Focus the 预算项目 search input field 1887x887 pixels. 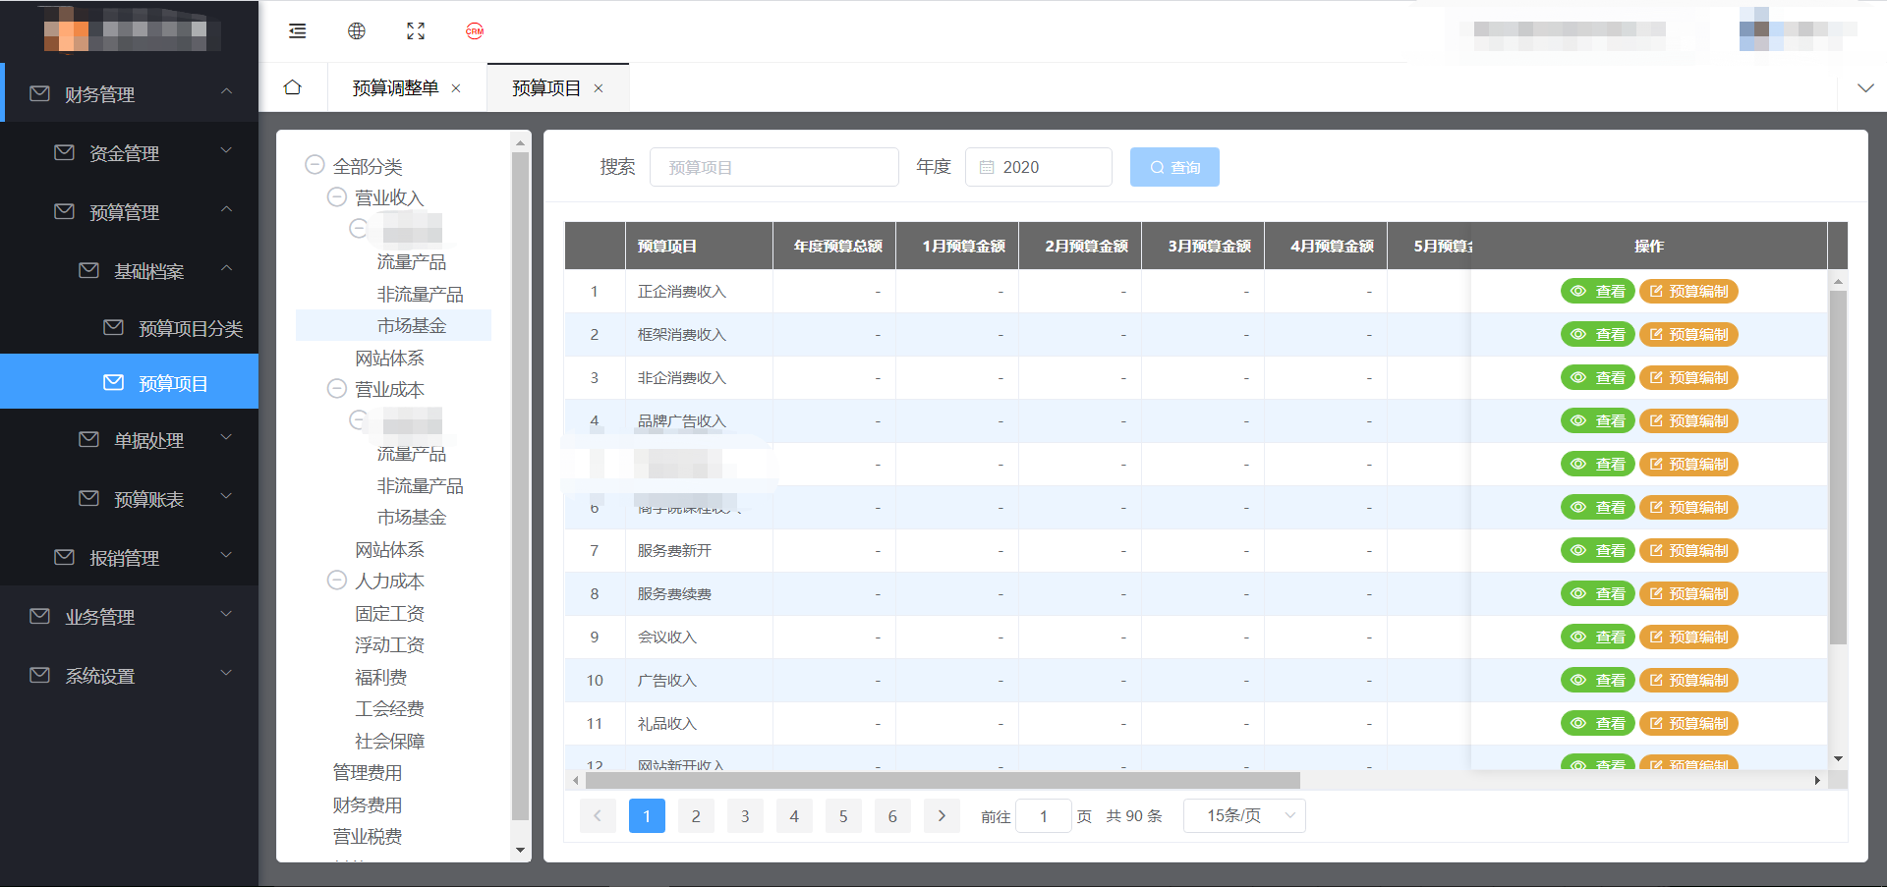coord(773,168)
